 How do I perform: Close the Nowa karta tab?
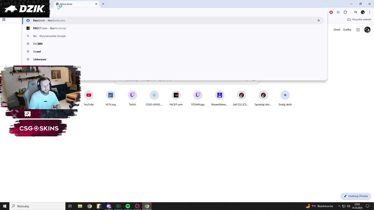click(x=96, y=4)
